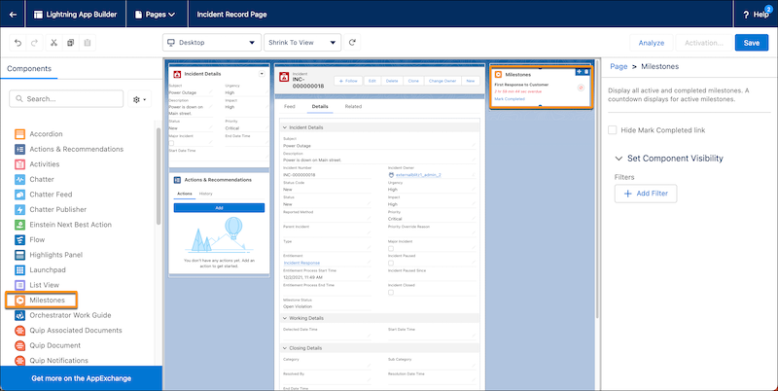Click the trash icon on Milestones card

click(586, 72)
